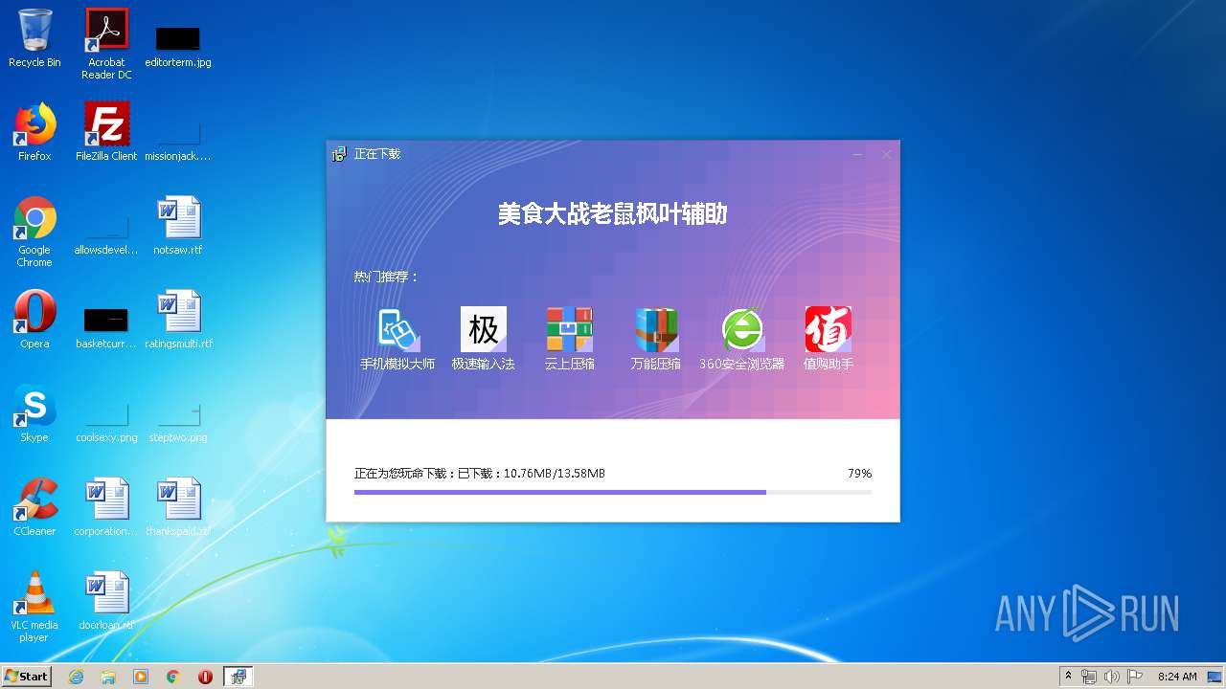
Task: Open Windows Explorer from the taskbar
Action: pyautogui.click(x=108, y=677)
